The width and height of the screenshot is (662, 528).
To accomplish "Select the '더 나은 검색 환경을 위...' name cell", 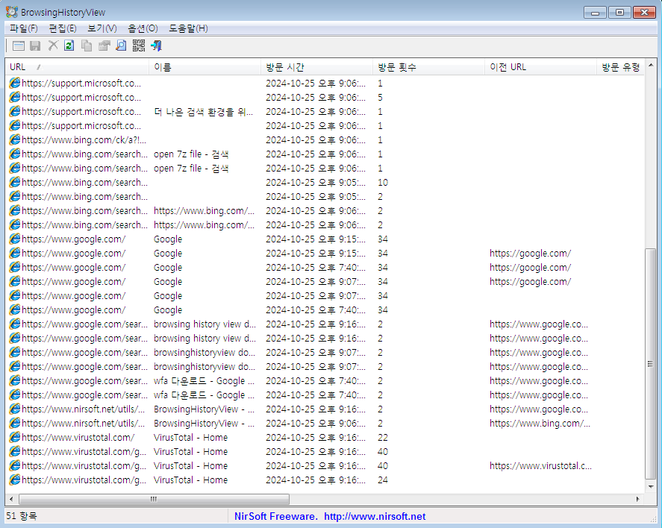I will click(x=204, y=111).
